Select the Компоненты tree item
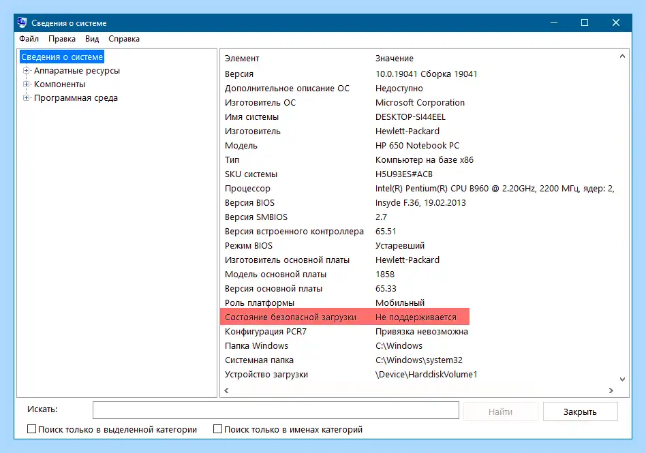This screenshot has height=453, width=646. [x=59, y=84]
